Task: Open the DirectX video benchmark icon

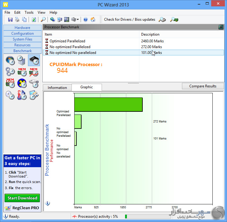Action: (x=22, y=83)
